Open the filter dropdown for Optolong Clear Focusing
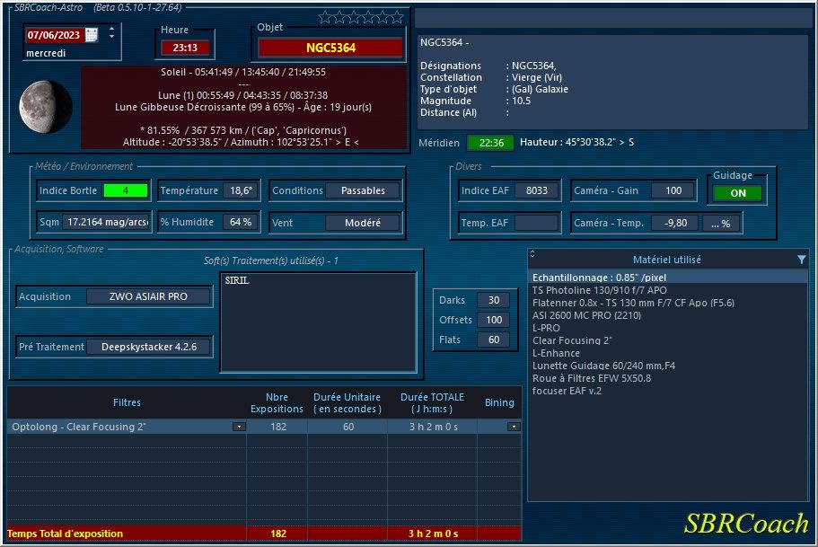The width and height of the screenshot is (818, 547). tap(239, 427)
